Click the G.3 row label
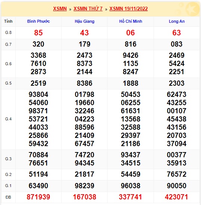 click(8, 159)
